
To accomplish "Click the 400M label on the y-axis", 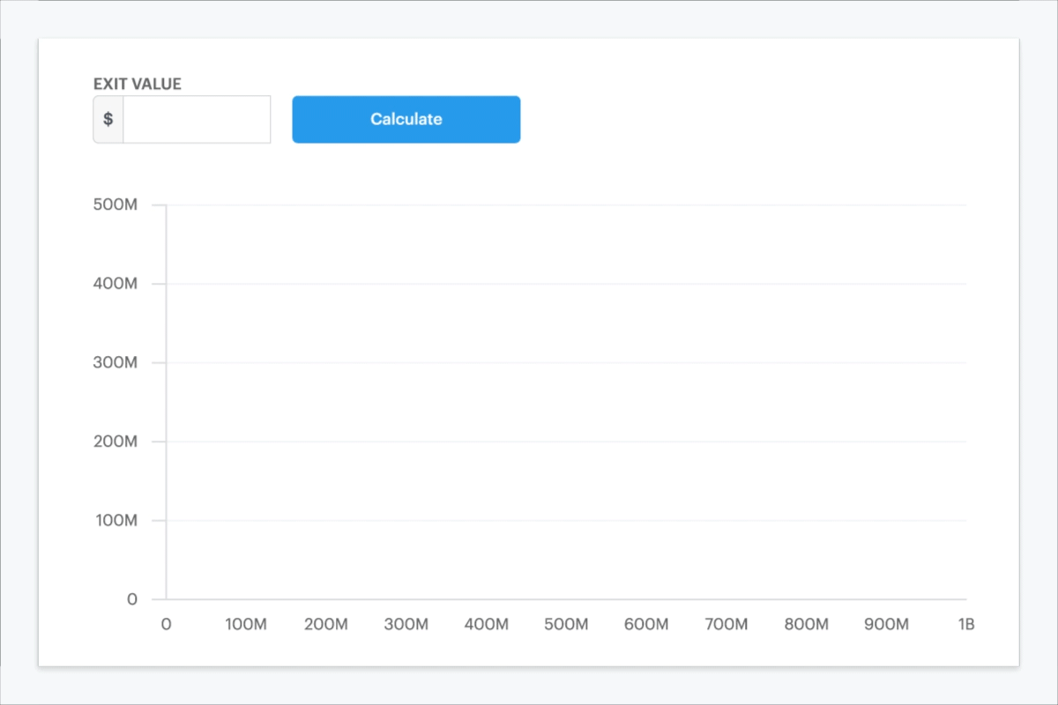I will point(115,283).
